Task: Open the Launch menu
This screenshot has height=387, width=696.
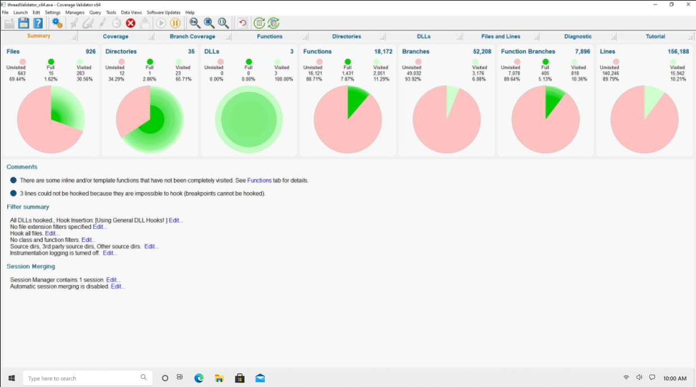Action: click(20, 12)
